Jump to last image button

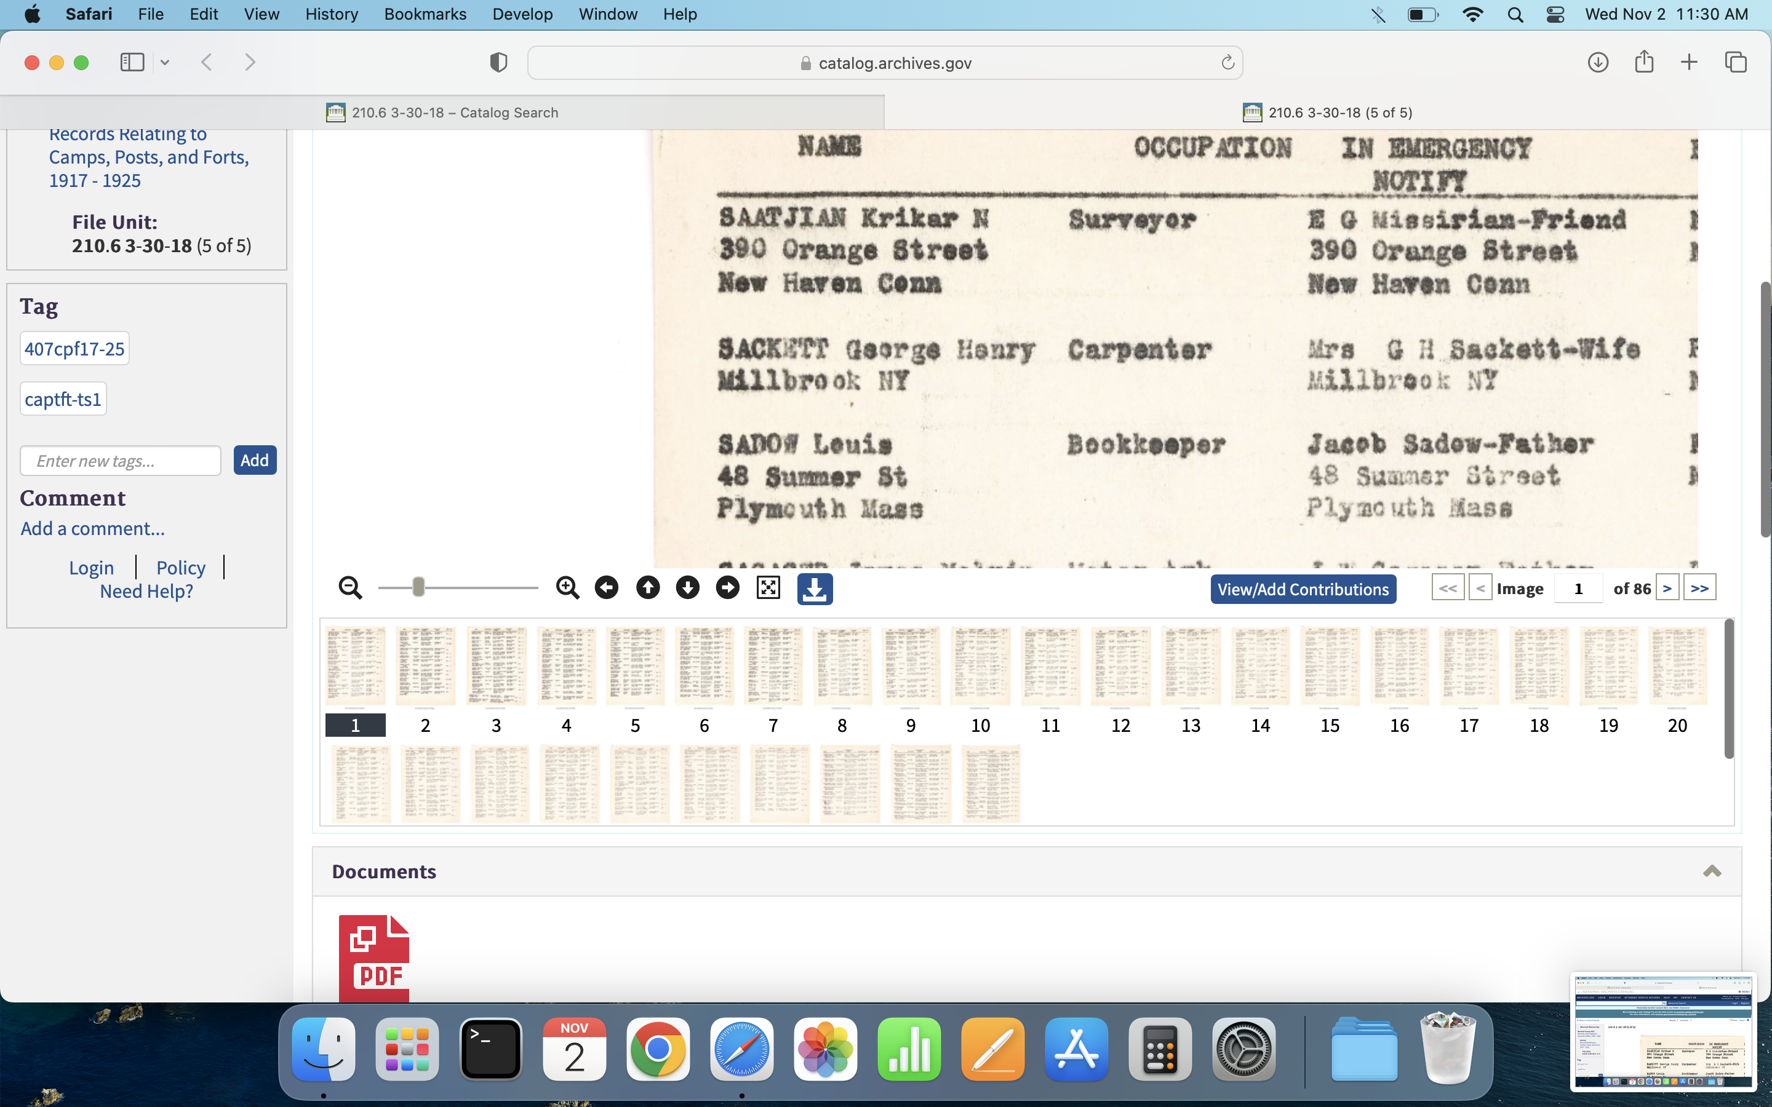[1699, 589]
